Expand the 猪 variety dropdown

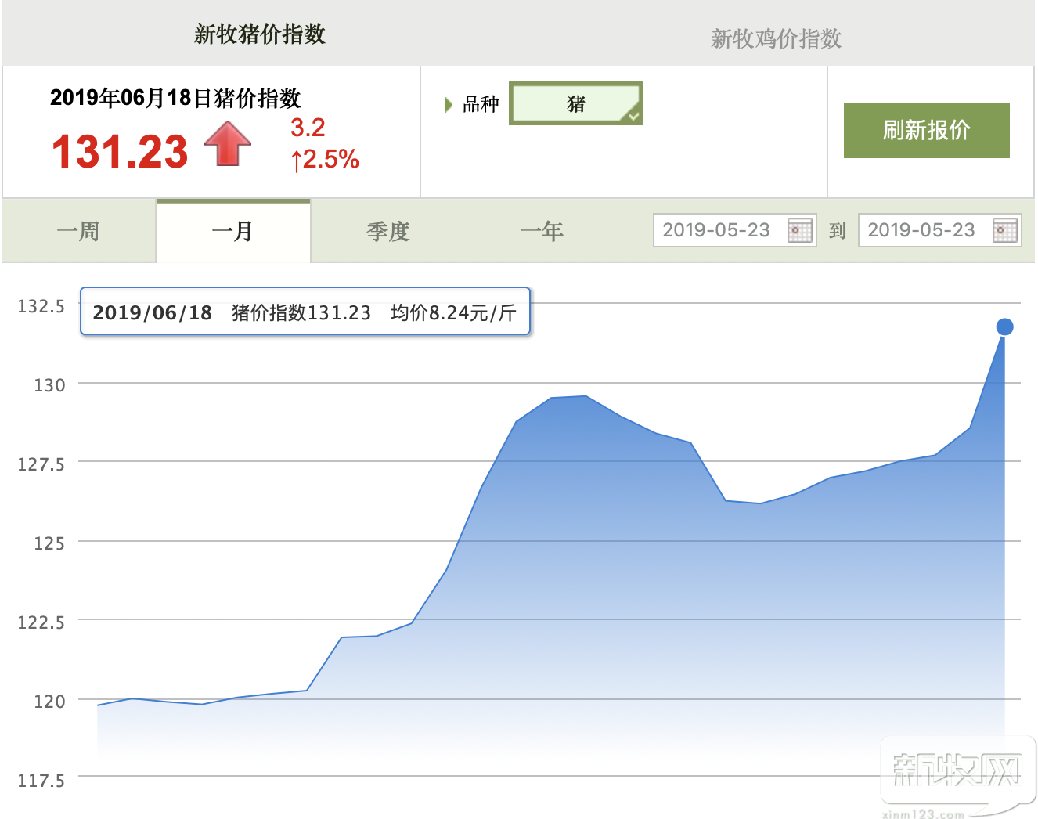575,103
